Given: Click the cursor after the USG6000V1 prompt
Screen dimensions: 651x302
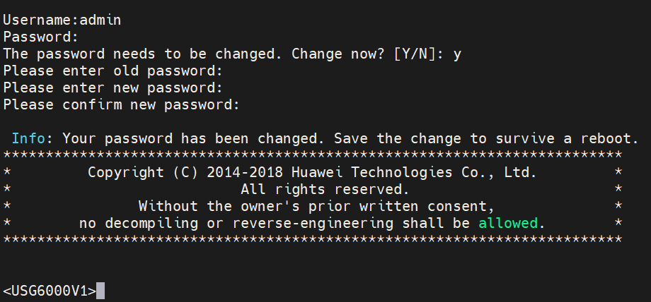Looking at the screenshot, I should click(x=100, y=291).
